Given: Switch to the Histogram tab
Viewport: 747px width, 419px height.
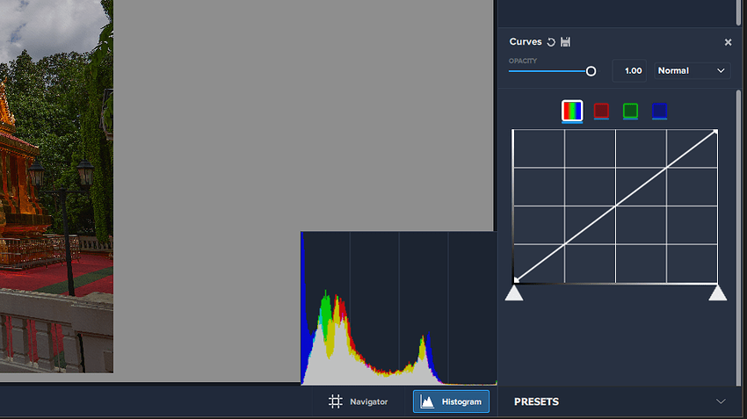Looking at the screenshot, I should coord(451,401).
